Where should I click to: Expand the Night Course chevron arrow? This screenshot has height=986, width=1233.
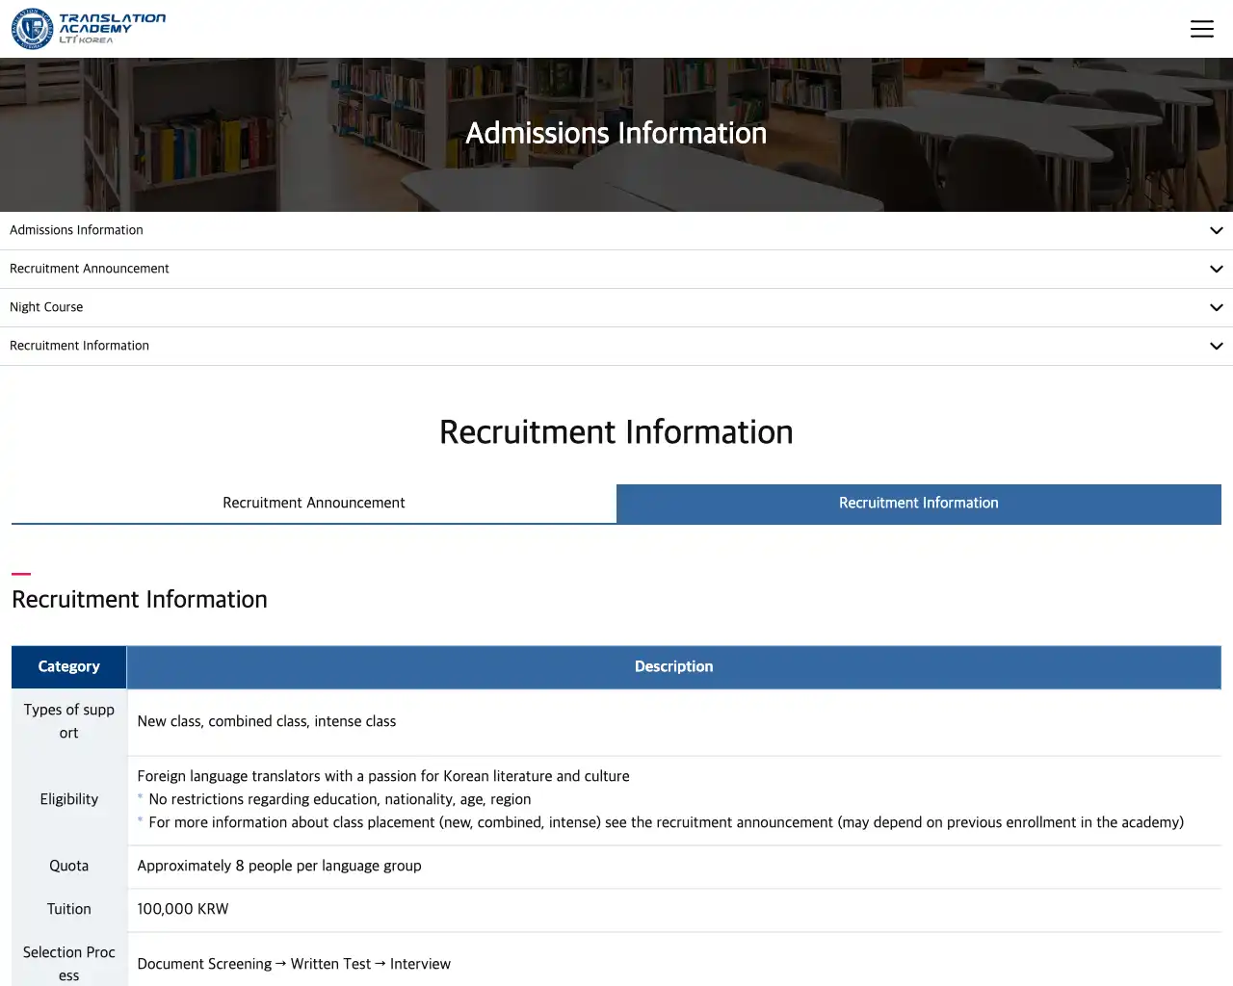click(x=1216, y=308)
